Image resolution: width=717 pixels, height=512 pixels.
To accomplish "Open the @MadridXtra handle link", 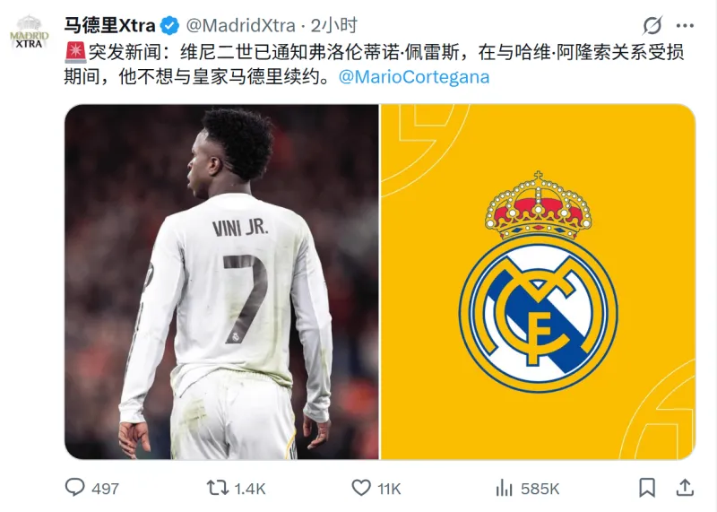I will [240, 26].
